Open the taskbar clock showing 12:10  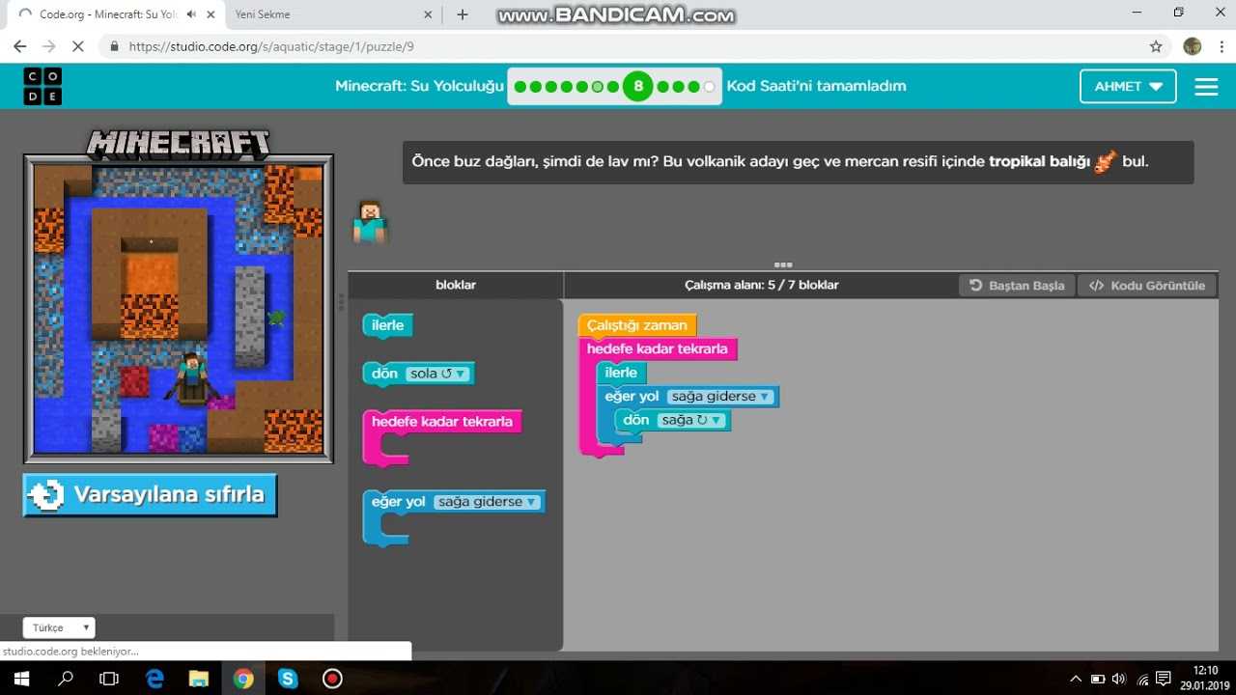click(x=1204, y=679)
